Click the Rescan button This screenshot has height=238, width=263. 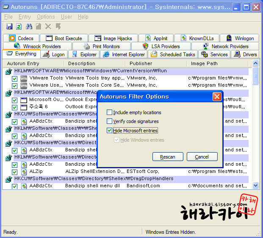[168, 157]
